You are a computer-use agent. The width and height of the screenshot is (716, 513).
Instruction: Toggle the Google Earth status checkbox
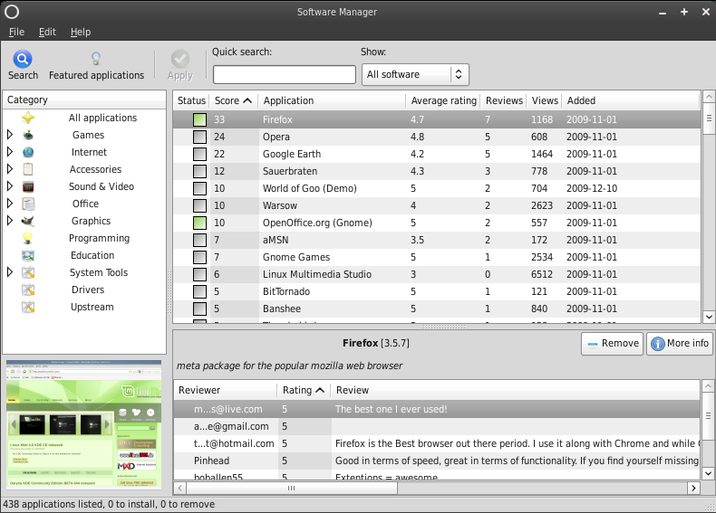coord(199,154)
